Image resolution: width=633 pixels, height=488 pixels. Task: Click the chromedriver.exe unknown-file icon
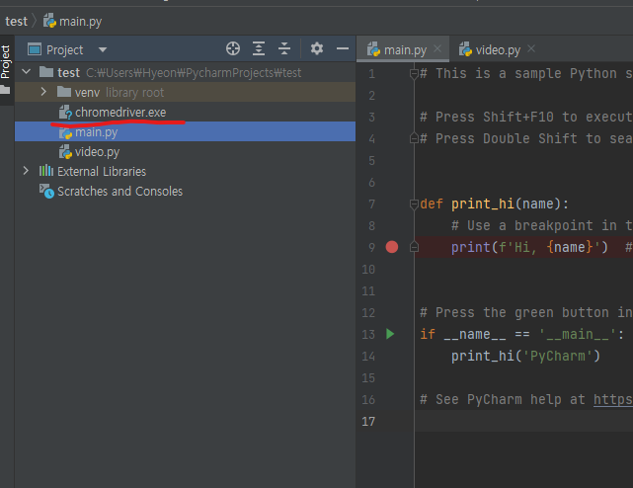(65, 113)
